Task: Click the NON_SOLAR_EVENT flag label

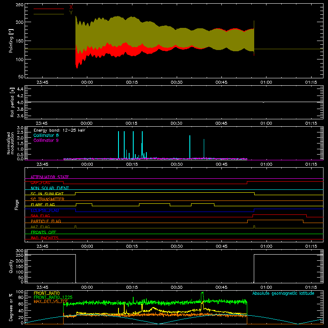Action: (50, 188)
